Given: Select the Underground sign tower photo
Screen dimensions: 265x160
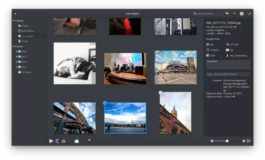Looking at the screenshot, I should (175, 113).
